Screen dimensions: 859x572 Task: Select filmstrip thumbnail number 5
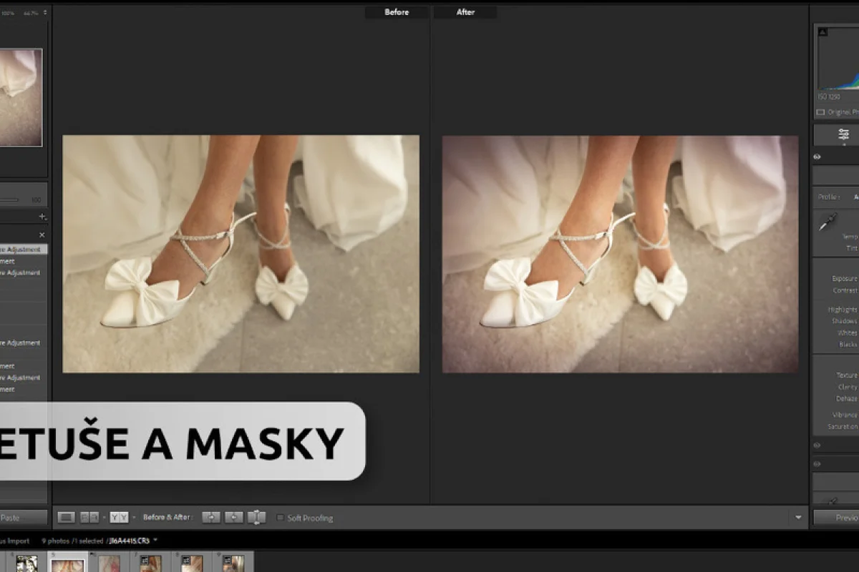(67, 563)
